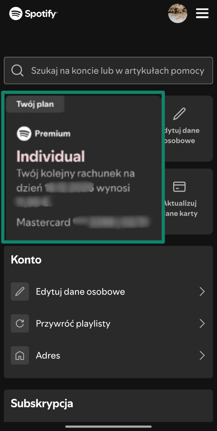
Task: Select Przywróć playlisty list item
Action: (x=108, y=324)
